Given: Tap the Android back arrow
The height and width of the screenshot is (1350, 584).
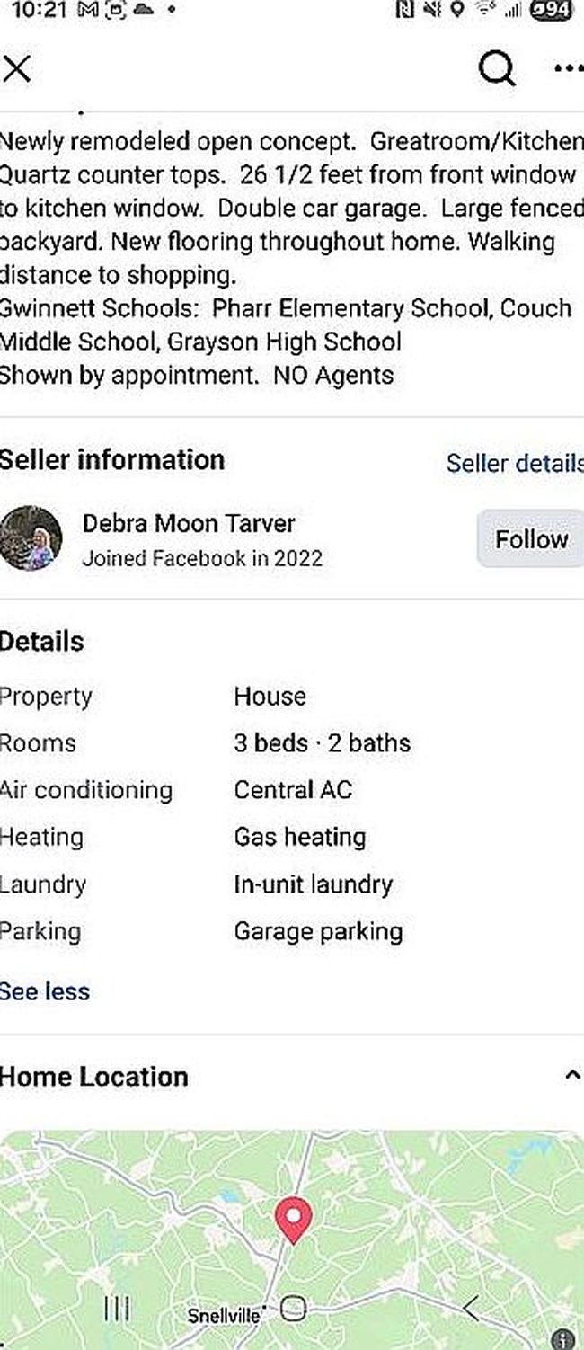Looking at the screenshot, I should (x=471, y=1308).
